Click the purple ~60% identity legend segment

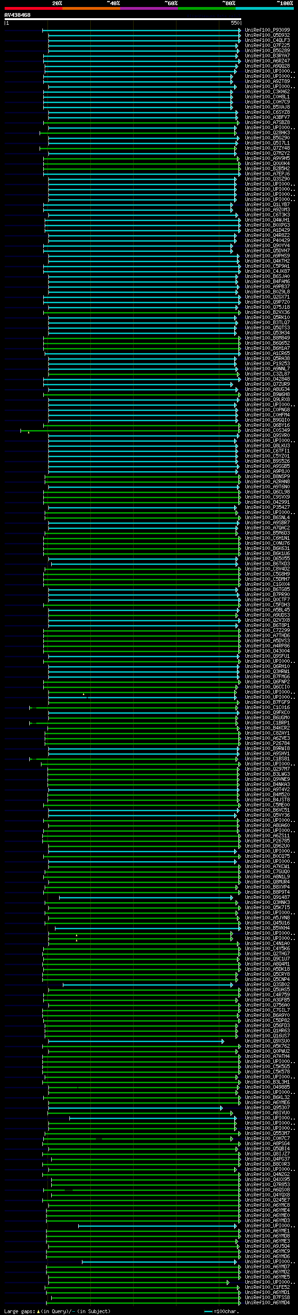[149, 8]
